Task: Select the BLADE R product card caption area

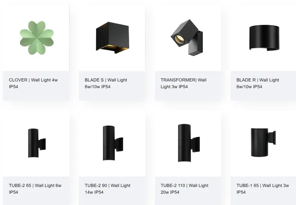Action: (263, 86)
